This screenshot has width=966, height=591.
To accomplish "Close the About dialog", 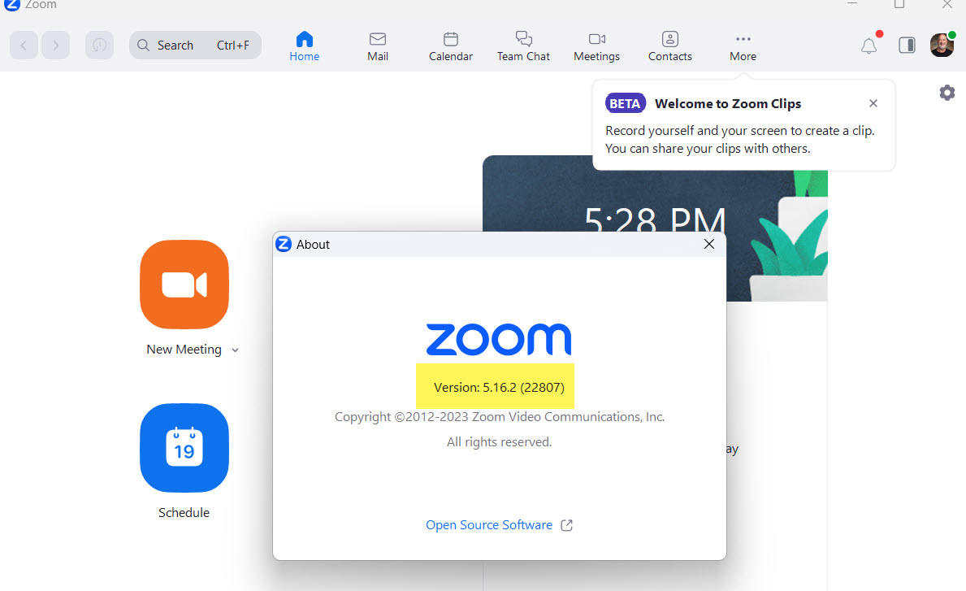I will pyautogui.click(x=708, y=243).
